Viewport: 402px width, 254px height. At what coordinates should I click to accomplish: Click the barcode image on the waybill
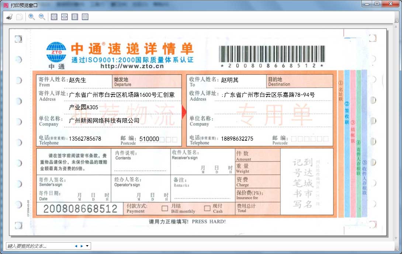[x=272, y=54]
